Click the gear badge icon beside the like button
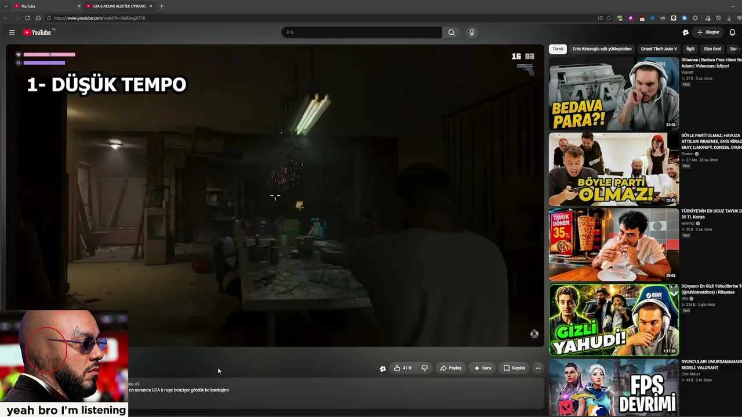The height and width of the screenshot is (417, 742). click(x=383, y=368)
